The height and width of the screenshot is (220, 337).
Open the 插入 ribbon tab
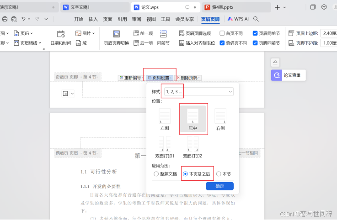pos(93,19)
